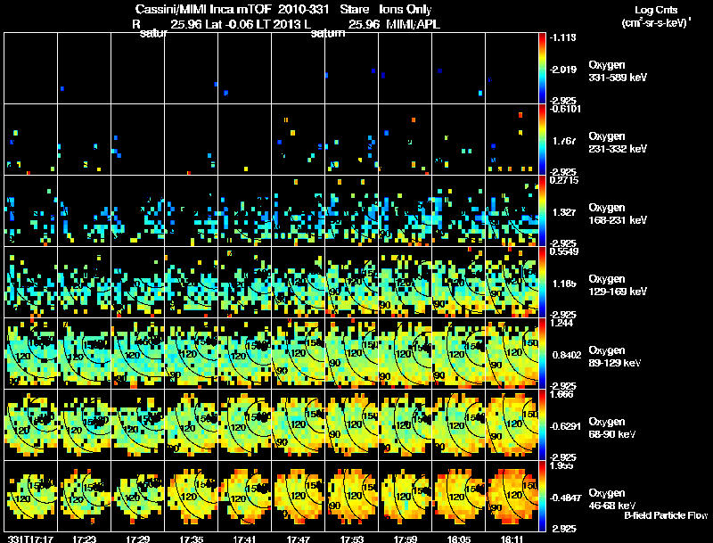Click the 18:05 time label
Screen dimensions: 713x543
459,539
